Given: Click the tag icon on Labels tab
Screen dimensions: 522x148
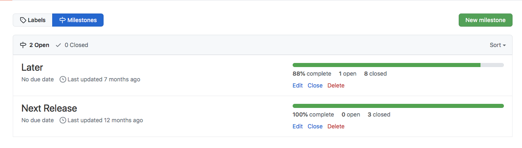Looking at the screenshot, I should click(23, 20).
